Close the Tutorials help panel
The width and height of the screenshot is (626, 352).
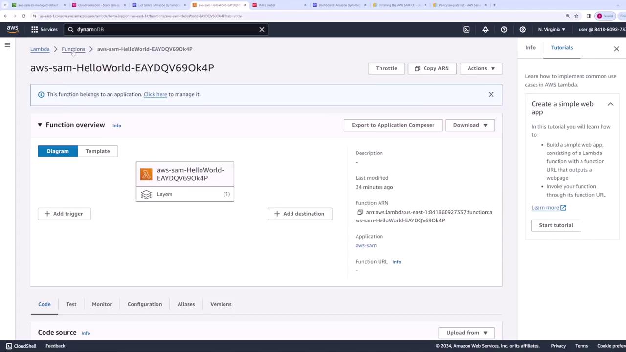(616, 49)
